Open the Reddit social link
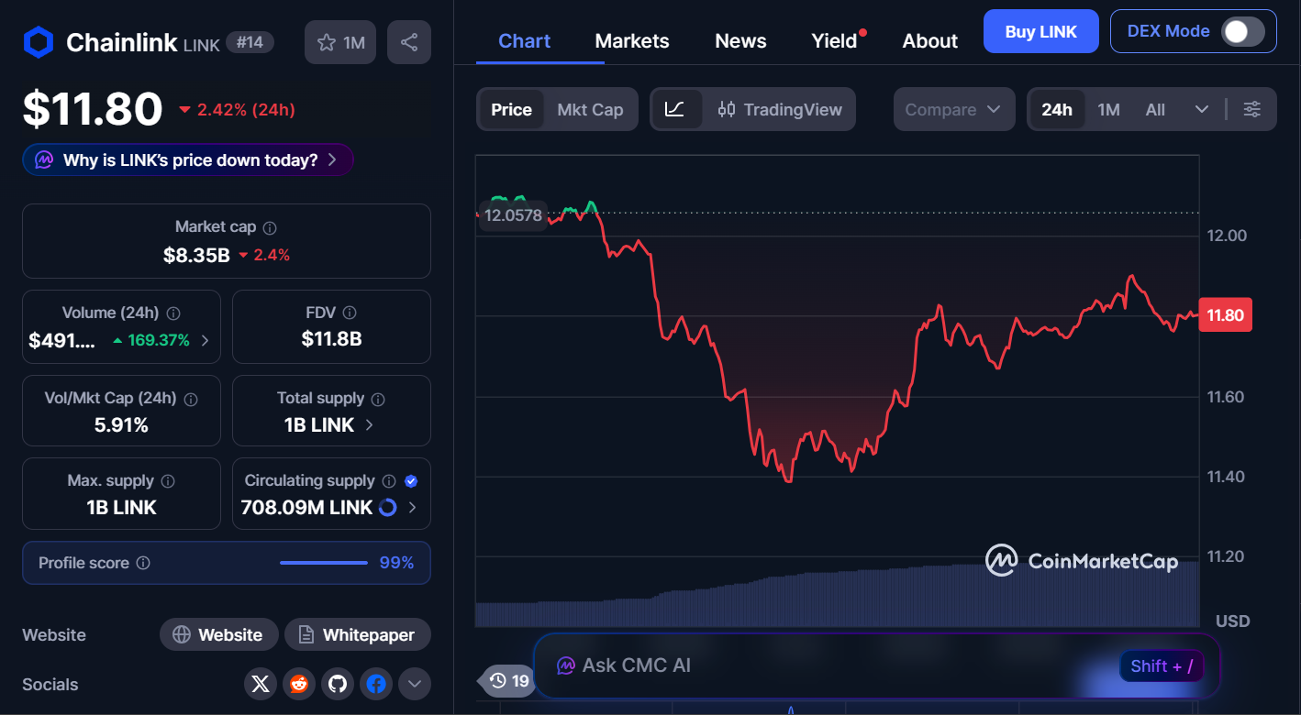Screen dimensions: 1301x715 coord(299,684)
